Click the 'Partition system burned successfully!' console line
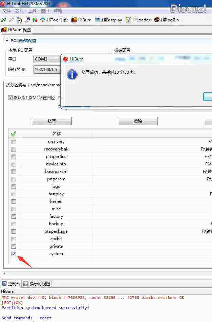212x322 pixels. [45, 308]
